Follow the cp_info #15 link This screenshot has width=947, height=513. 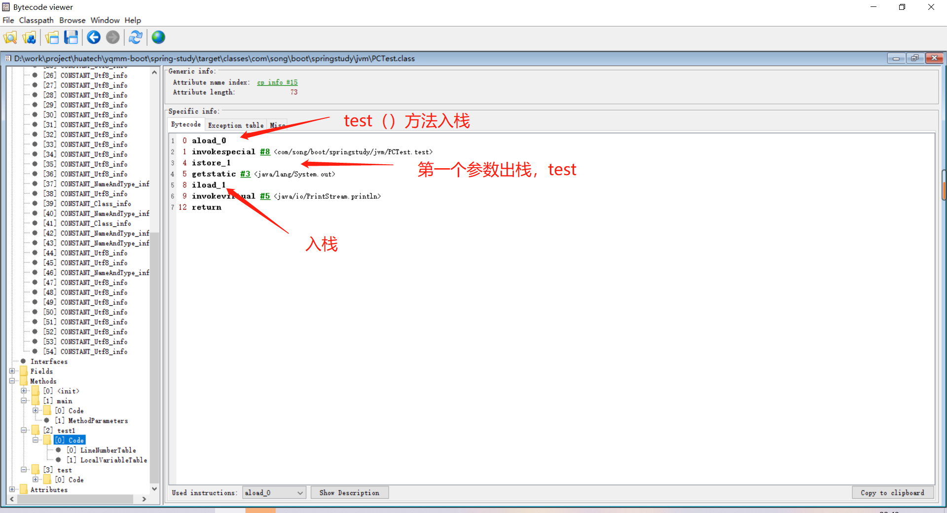277,82
